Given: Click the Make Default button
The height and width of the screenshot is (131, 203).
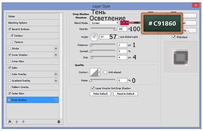Looking at the screenshot, I should [x=100, y=94].
